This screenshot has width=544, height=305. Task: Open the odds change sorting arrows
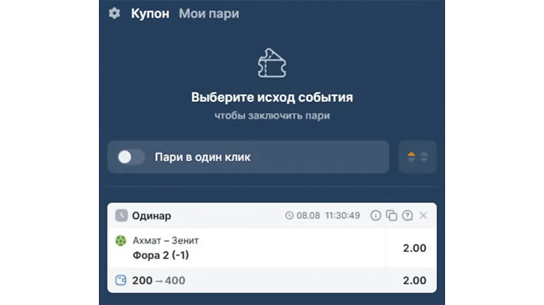[418, 157]
